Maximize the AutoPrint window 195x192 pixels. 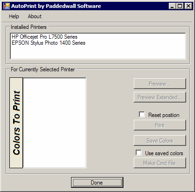(180, 6)
